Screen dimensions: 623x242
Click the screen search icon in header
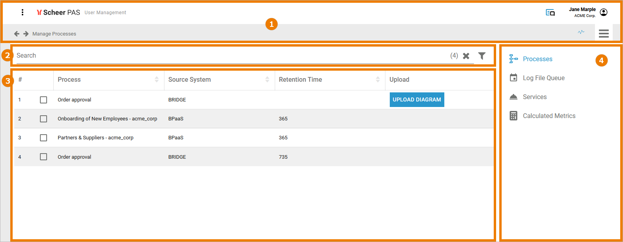[550, 13]
